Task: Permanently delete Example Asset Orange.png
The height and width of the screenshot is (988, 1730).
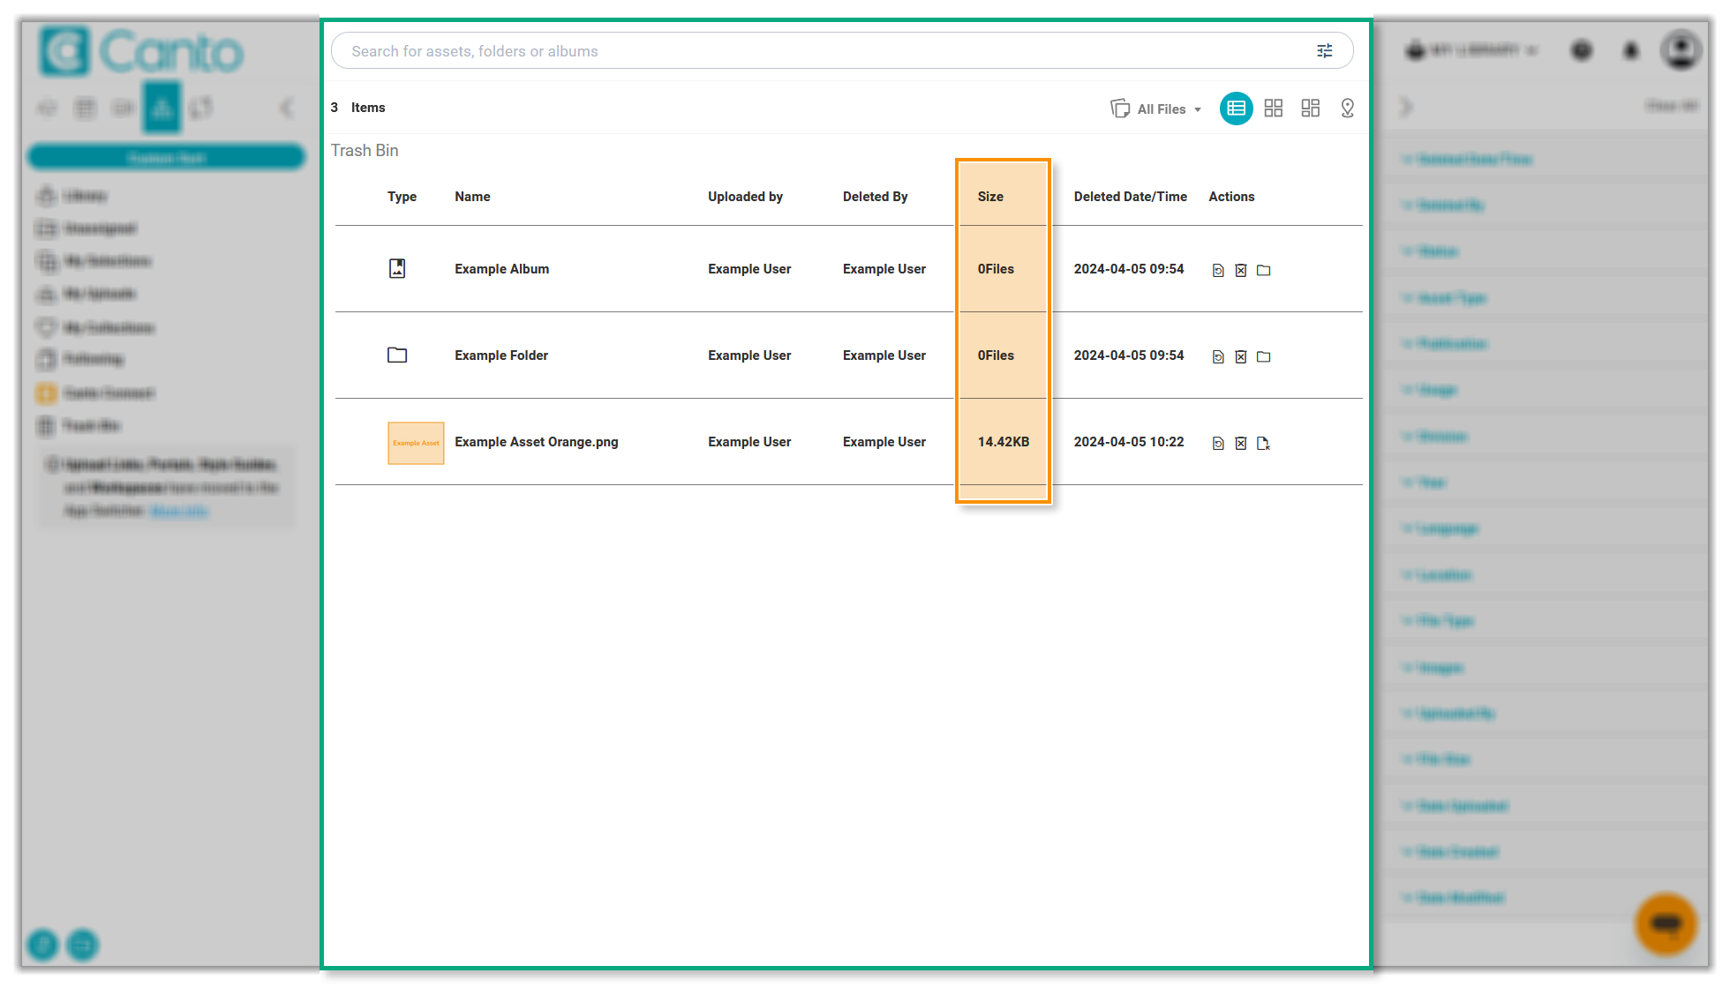Action: click(1241, 444)
